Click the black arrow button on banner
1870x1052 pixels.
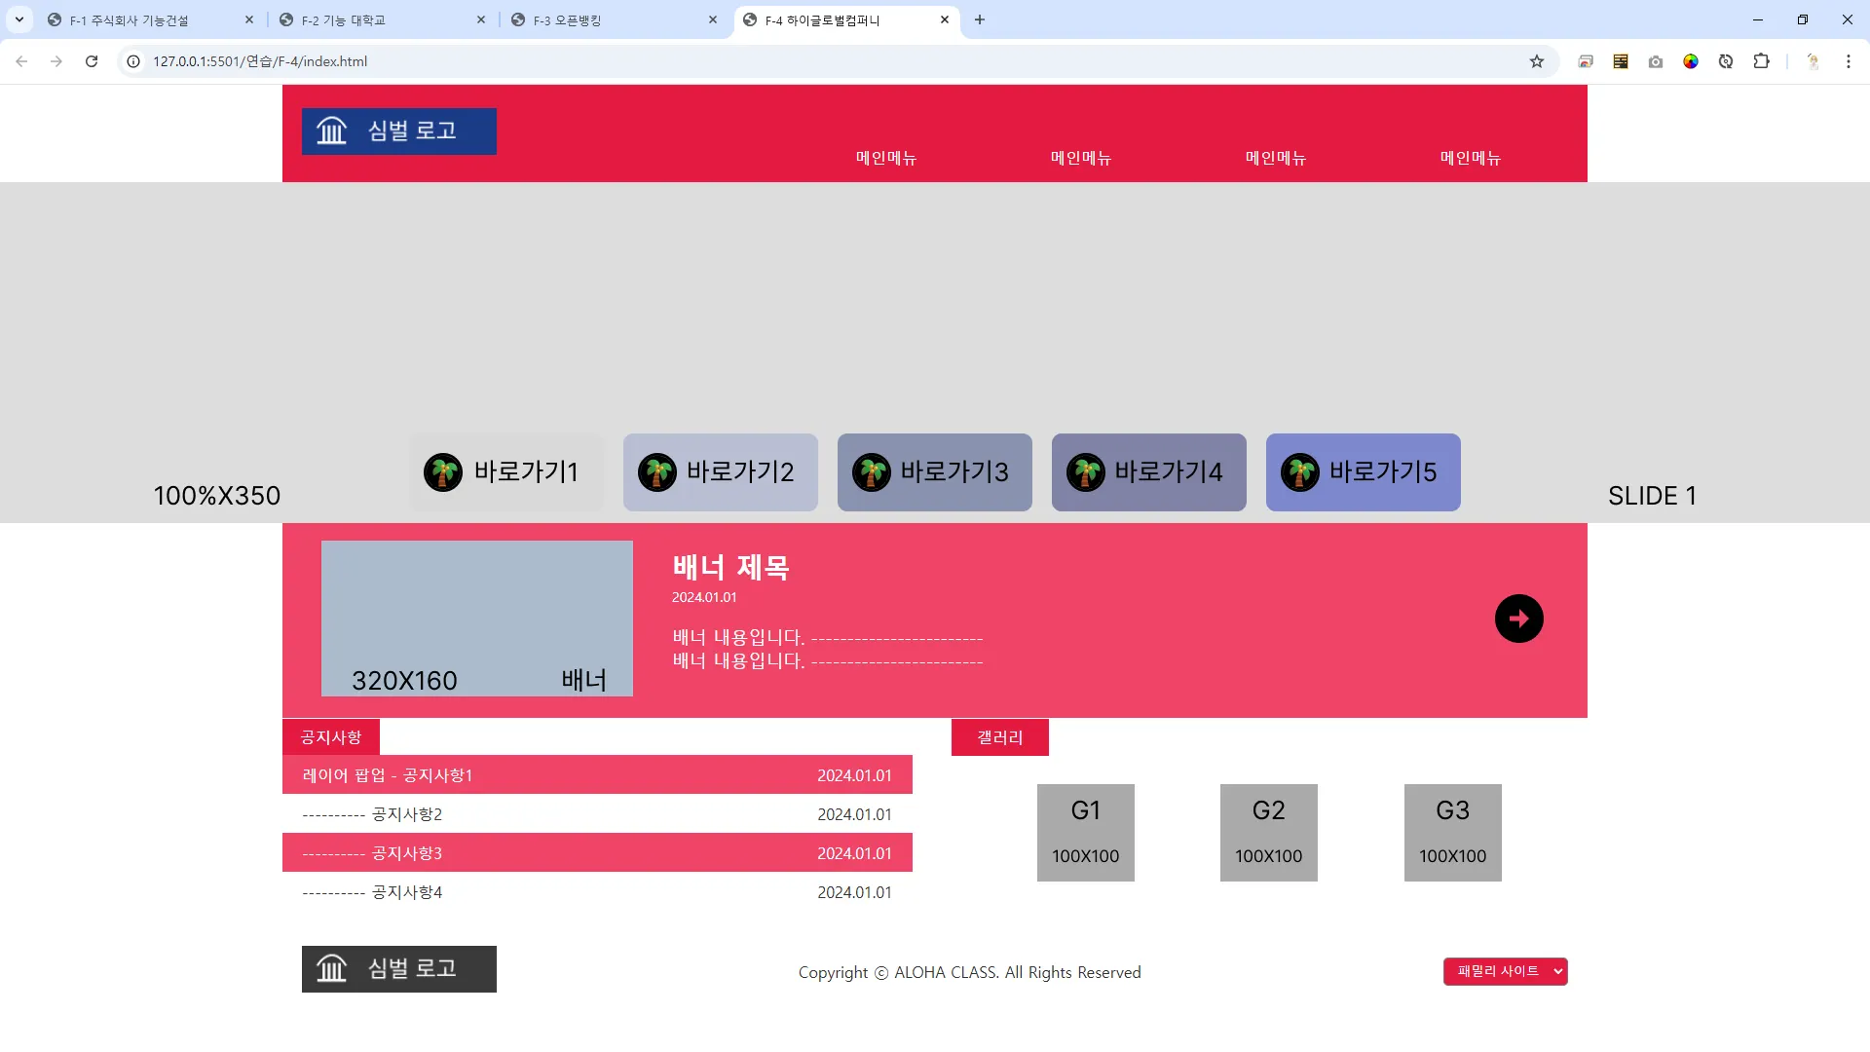point(1518,619)
